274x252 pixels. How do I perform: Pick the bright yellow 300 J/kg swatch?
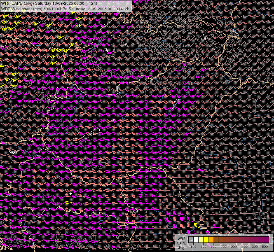pyautogui.click(x=206, y=240)
